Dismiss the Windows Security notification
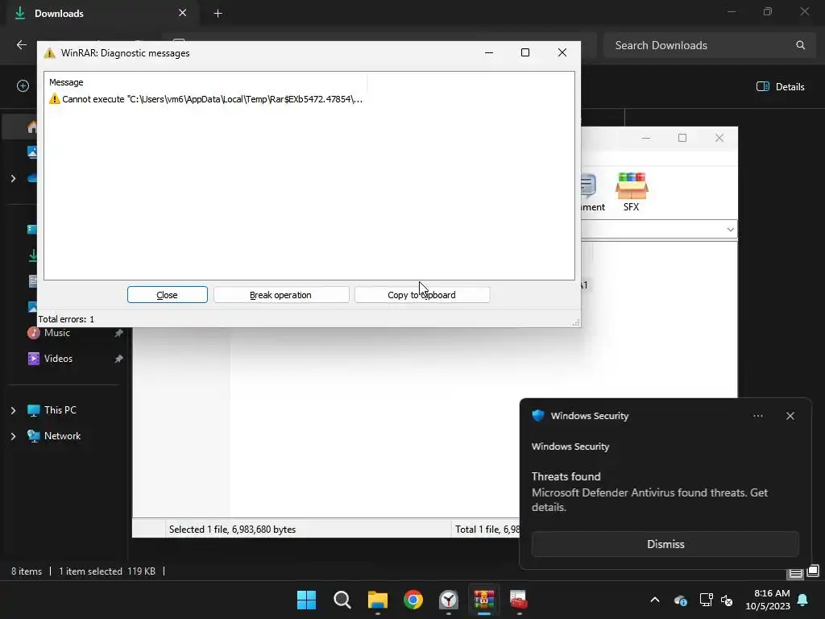 (x=665, y=544)
